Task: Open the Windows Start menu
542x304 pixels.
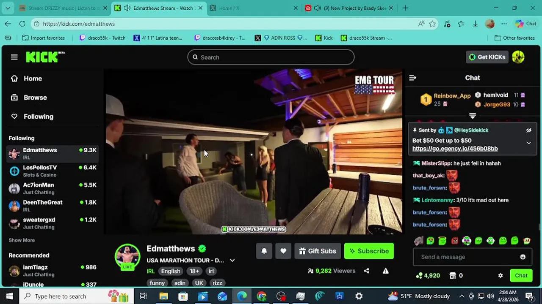Action: (9, 296)
